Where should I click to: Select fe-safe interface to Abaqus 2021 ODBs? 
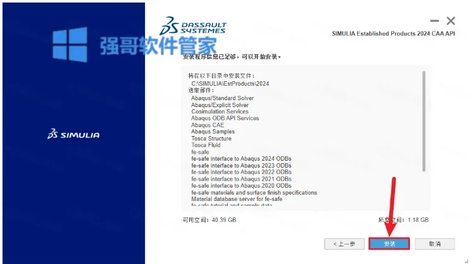click(x=241, y=179)
